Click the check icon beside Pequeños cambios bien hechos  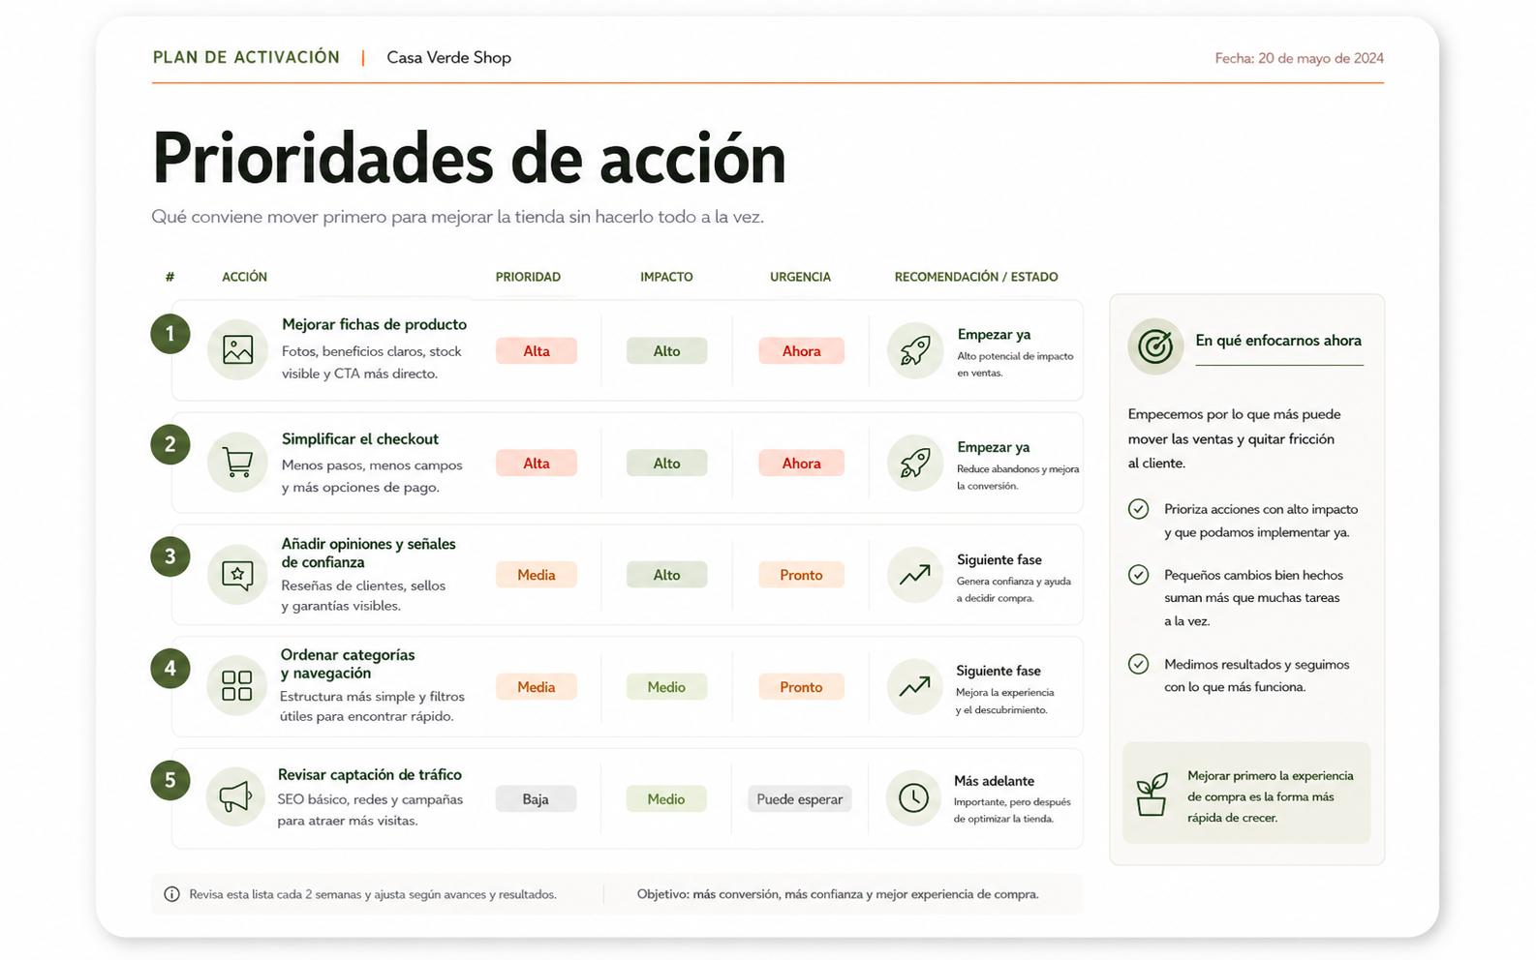click(1139, 575)
